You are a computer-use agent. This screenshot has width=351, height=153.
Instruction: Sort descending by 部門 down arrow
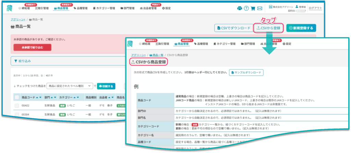point(55,97)
